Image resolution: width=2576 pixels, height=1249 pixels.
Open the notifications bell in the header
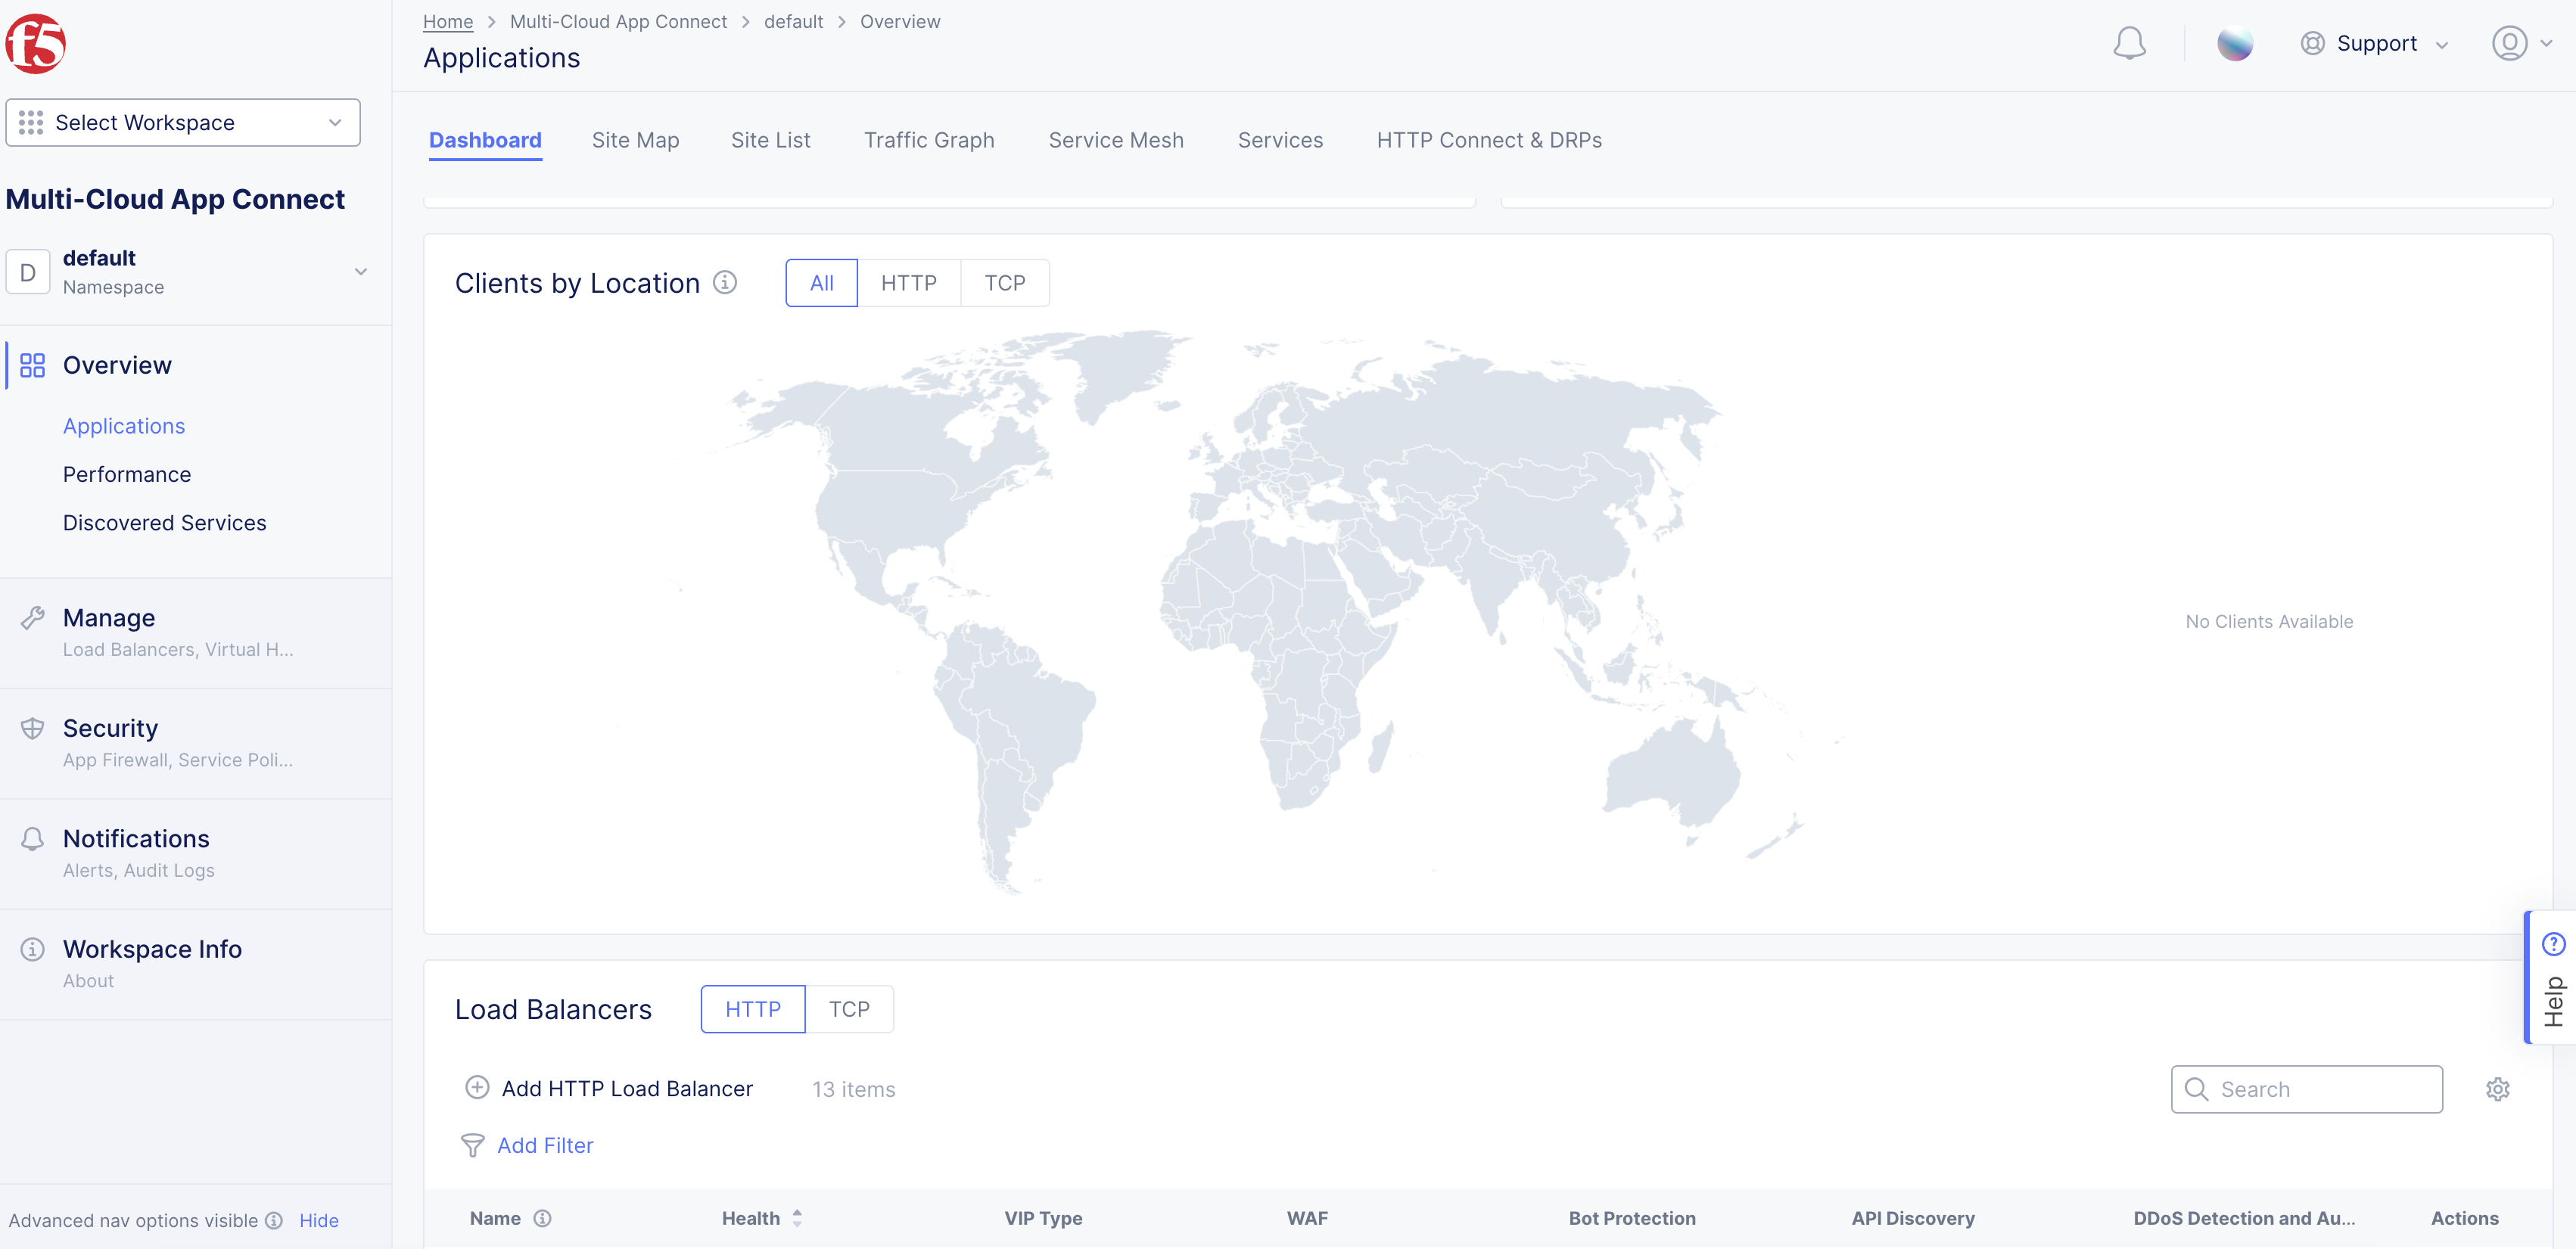[2129, 43]
